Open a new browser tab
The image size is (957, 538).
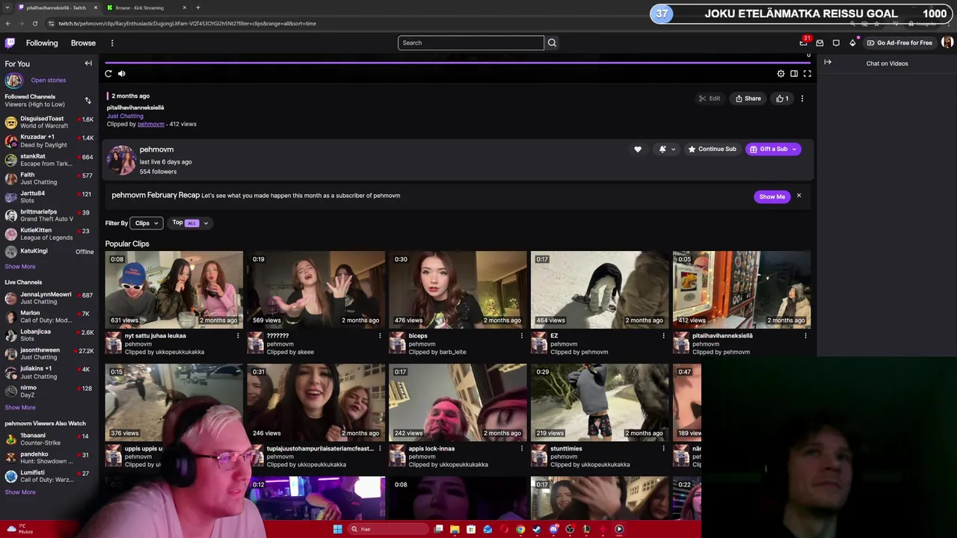198,7
